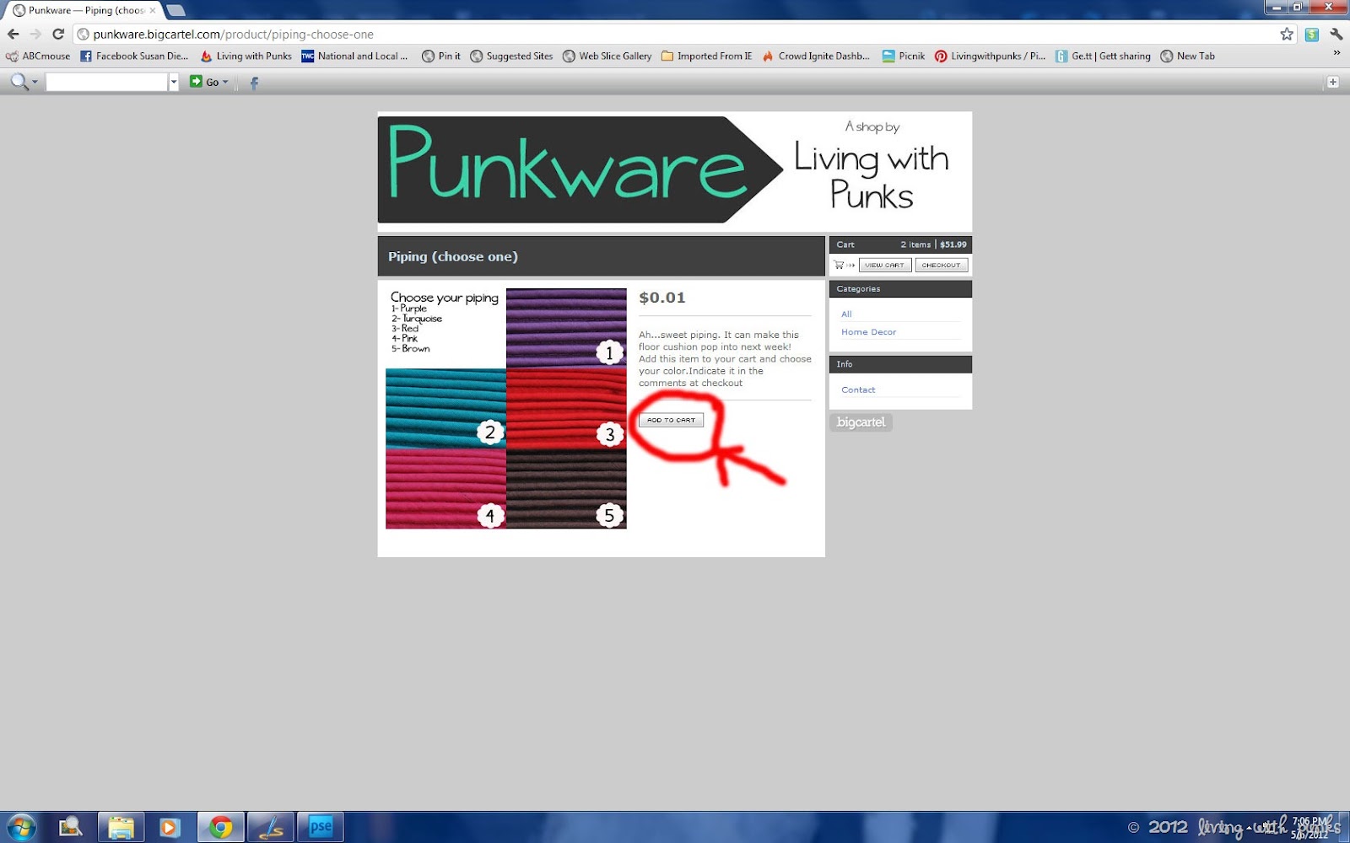Show hidden bookmarks with the double chevron
1350x843 pixels.
click(1336, 53)
